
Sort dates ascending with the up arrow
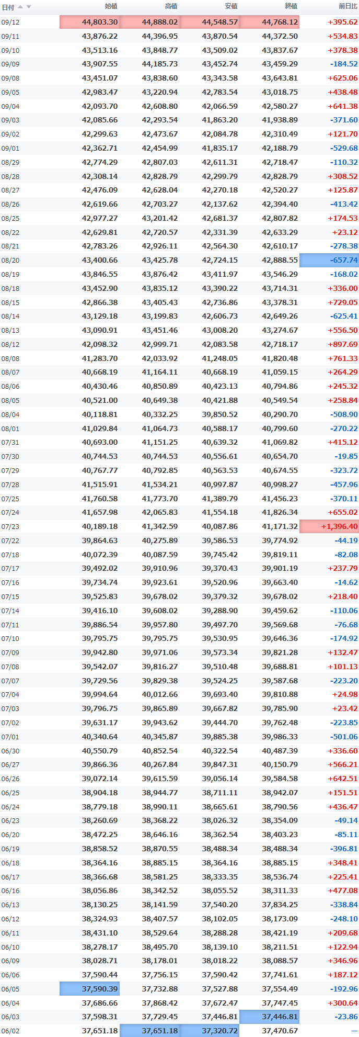tap(20, 7)
